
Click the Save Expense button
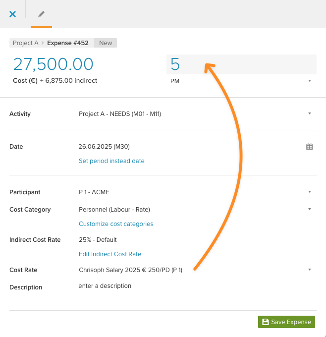click(286, 322)
